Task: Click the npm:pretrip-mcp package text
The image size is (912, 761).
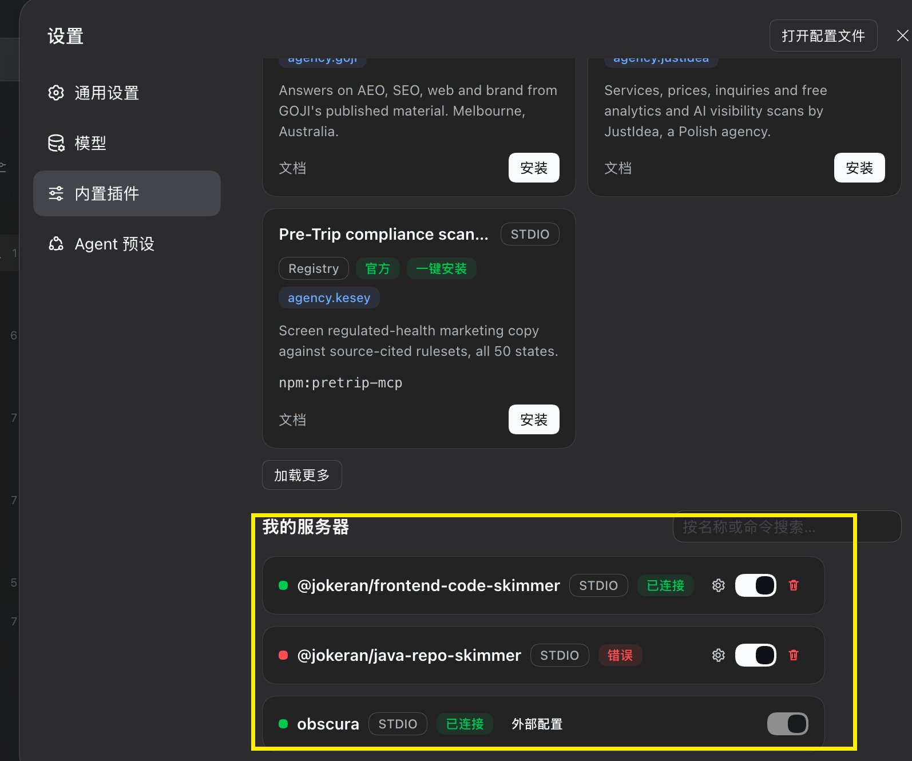Action: point(340,383)
